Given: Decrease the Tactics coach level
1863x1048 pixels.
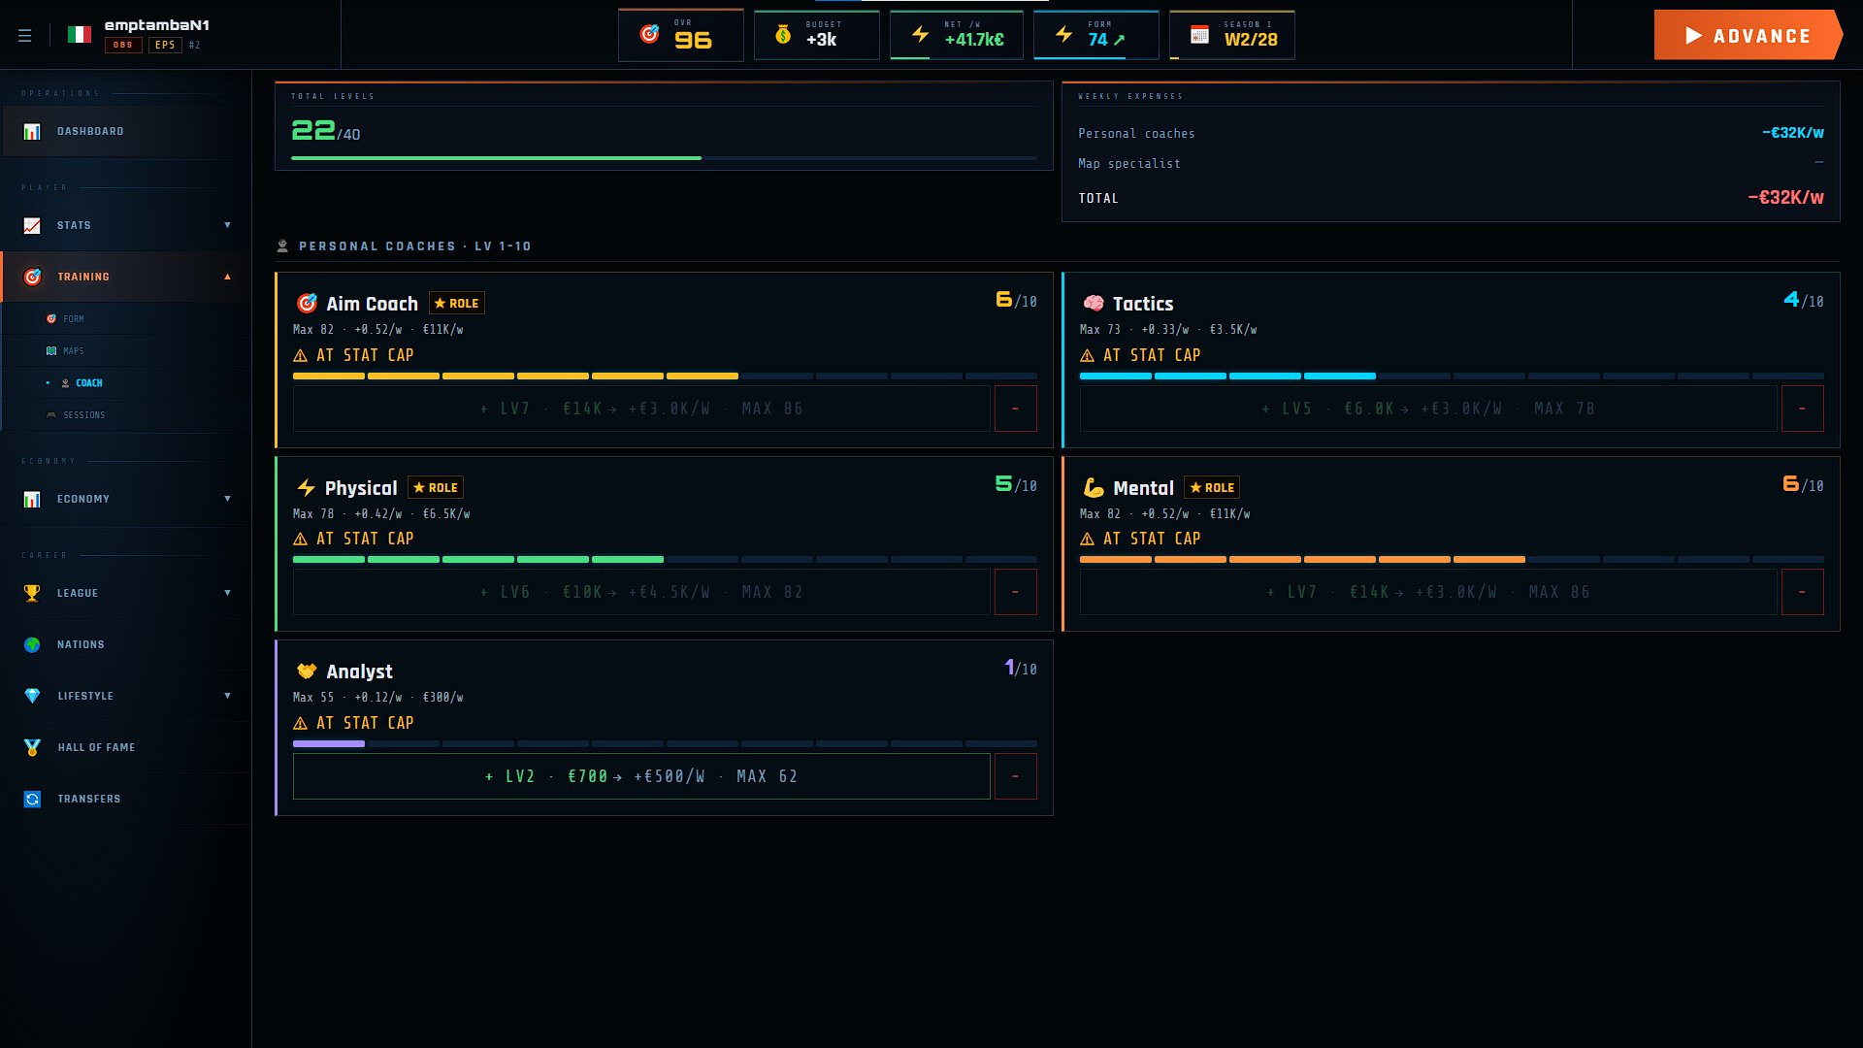Looking at the screenshot, I should point(1802,409).
